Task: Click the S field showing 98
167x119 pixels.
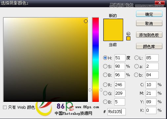Action: pyautogui.click(x=120, y=66)
